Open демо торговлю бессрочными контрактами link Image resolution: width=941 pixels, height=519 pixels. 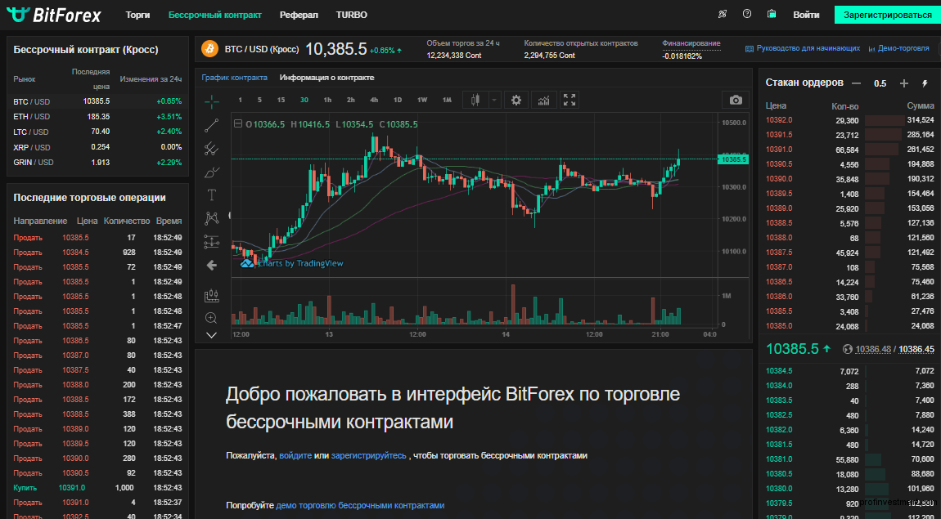tap(360, 505)
